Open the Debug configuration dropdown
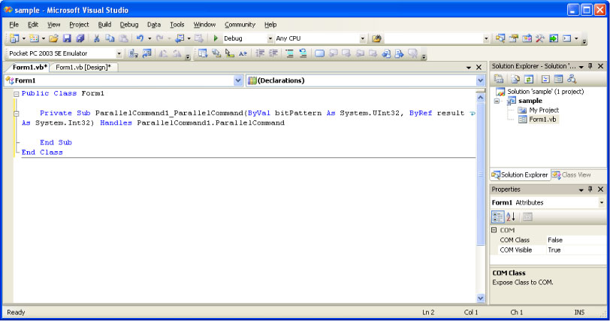 270,38
